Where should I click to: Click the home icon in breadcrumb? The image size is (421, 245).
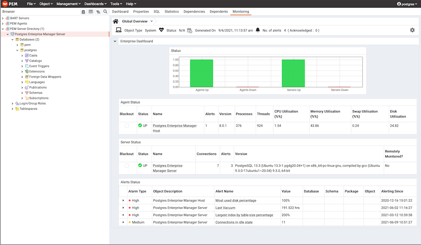tap(116, 21)
